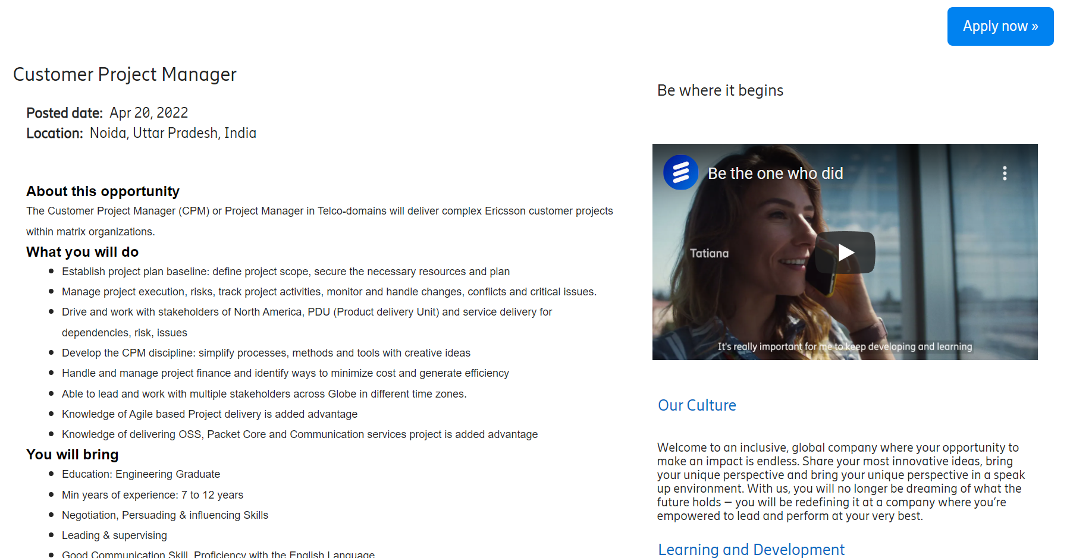1070x558 pixels.
Task: Open the video title Be the one who did
Action: tap(775, 174)
